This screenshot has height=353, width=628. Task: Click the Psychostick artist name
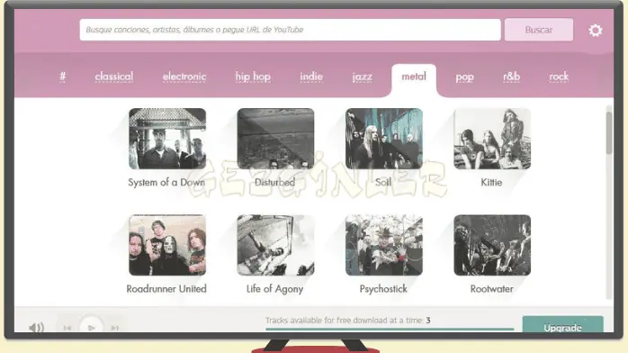coord(383,289)
